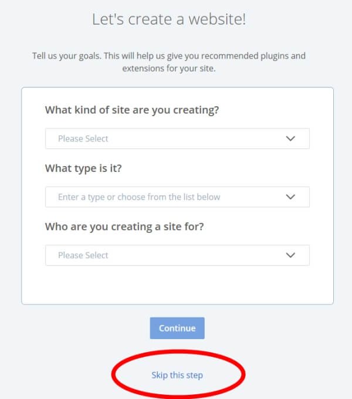Open the "What kind of site are you creating?" dropdown
This screenshot has width=352, height=399.
coord(176,139)
